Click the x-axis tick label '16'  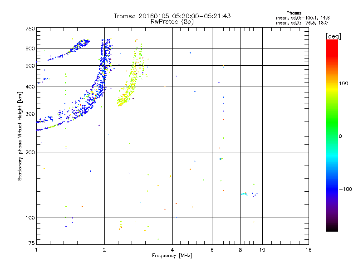coord(309,250)
